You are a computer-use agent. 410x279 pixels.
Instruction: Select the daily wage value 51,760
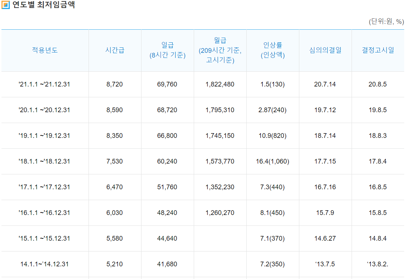(x=167, y=187)
